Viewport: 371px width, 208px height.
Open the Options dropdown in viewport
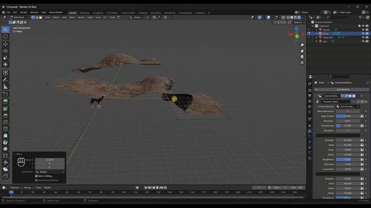299,23
